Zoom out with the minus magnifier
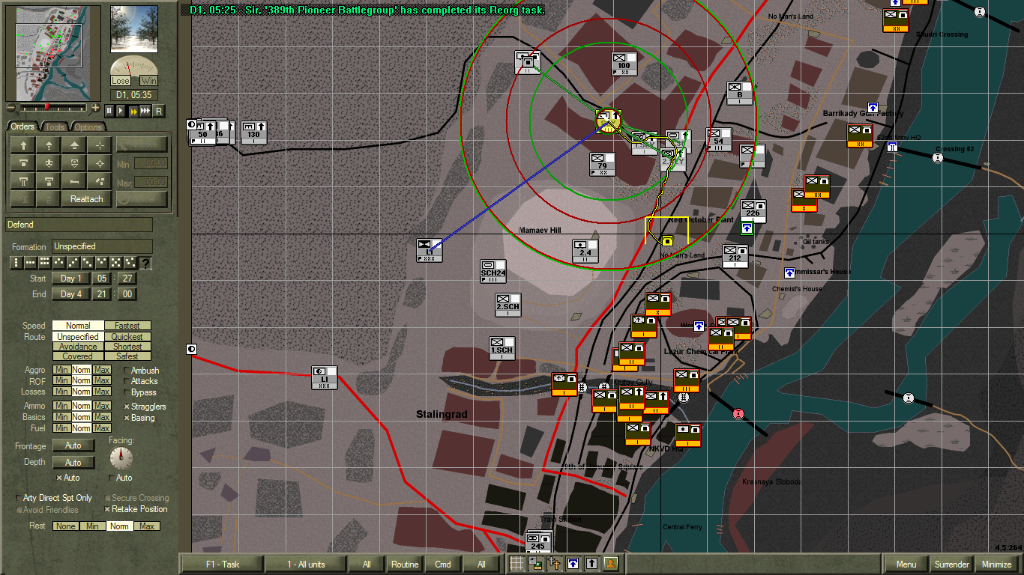 tap(12, 109)
